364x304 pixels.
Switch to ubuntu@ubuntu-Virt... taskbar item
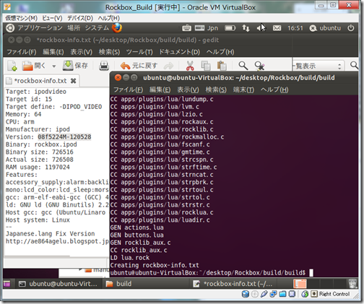pos(58,284)
